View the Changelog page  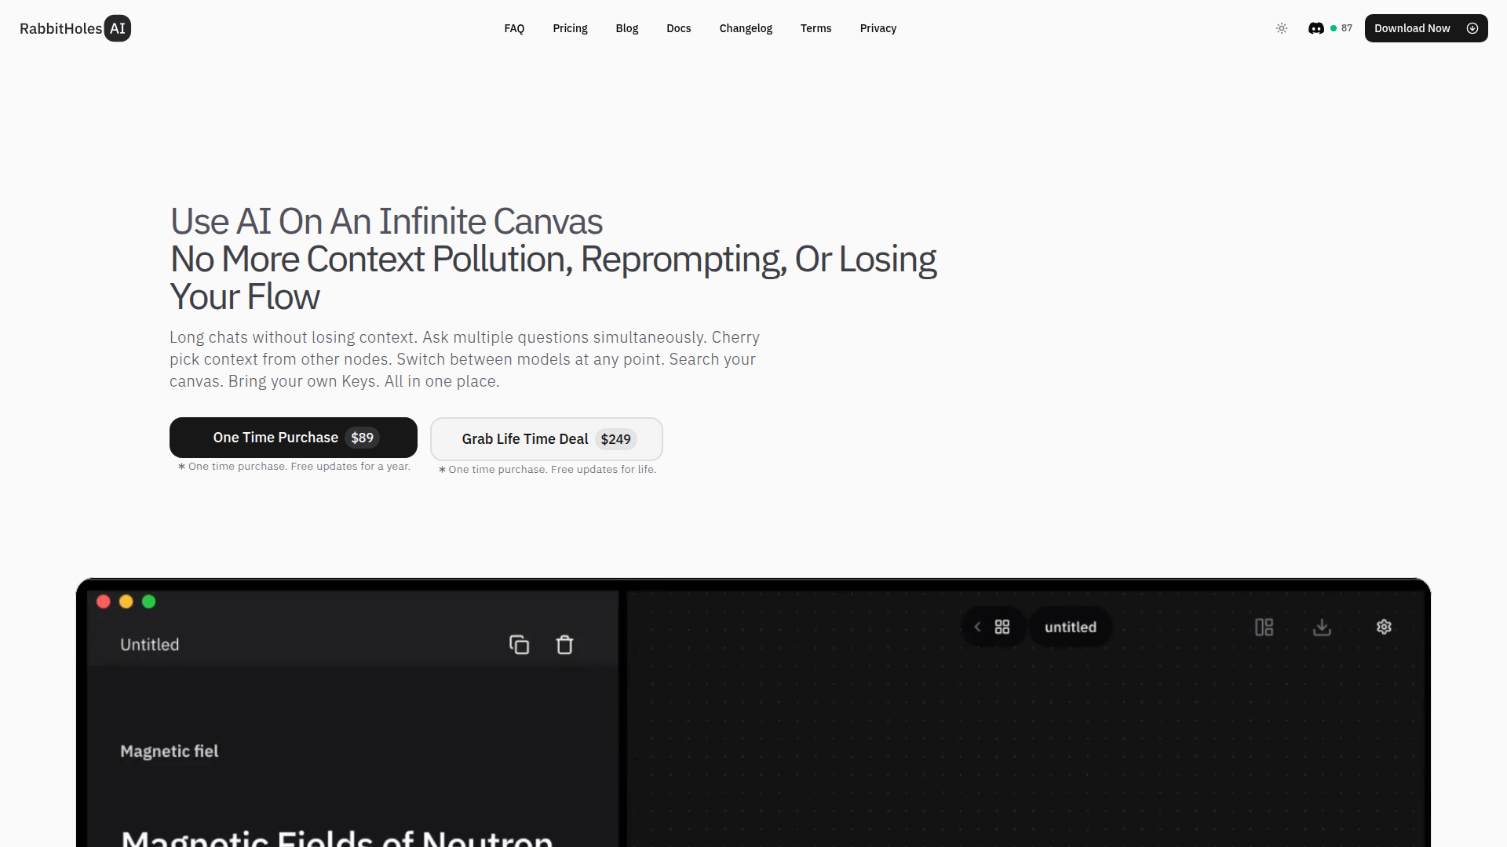pos(746,28)
